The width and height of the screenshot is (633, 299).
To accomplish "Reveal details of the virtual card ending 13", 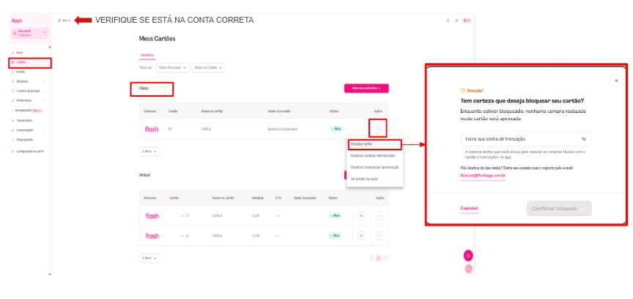I will pyautogui.click(x=361, y=235).
